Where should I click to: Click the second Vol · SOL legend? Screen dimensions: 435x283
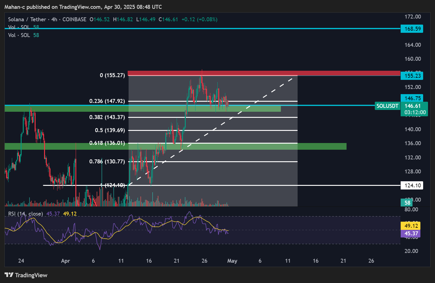click(x=19, y=35)
